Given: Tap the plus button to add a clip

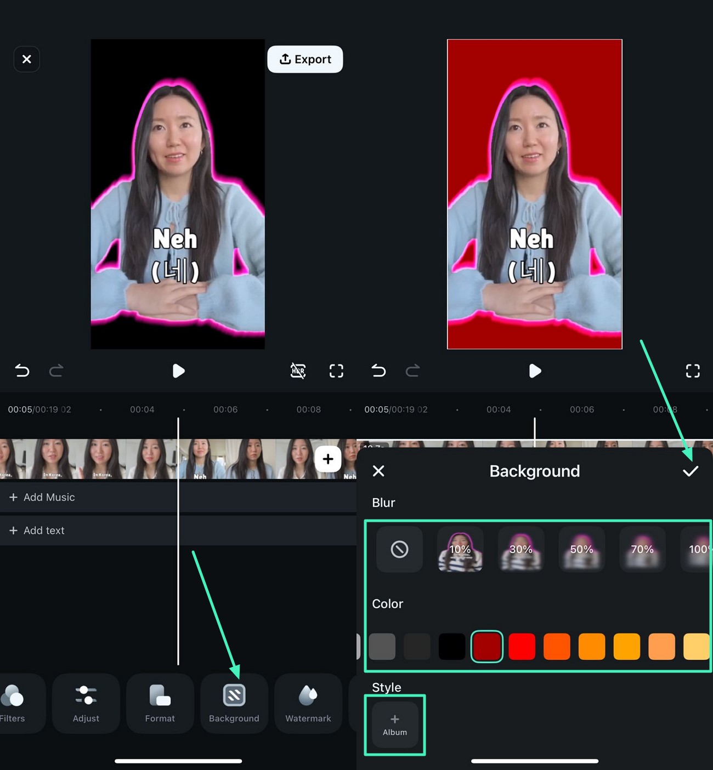Looking at the screenshot, I should (328, 459).
